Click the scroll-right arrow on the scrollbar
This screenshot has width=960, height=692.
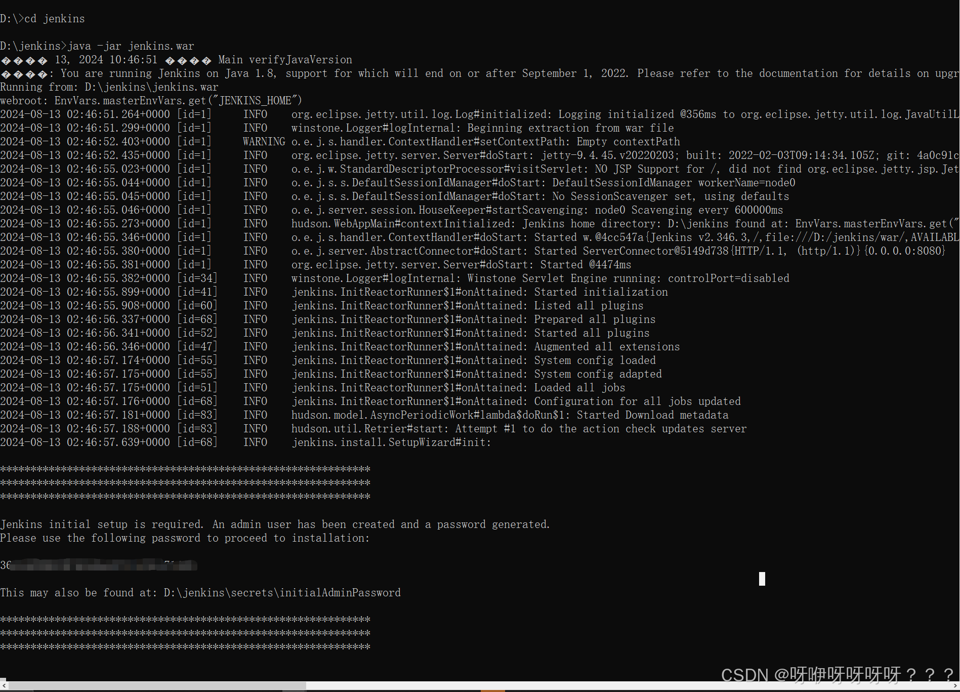[x=956, y=686]
